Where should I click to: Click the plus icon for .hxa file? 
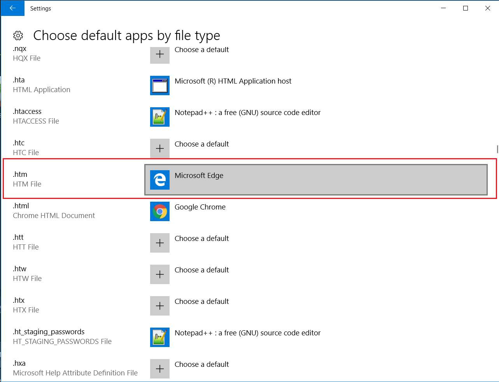click(x=160, y=369)
